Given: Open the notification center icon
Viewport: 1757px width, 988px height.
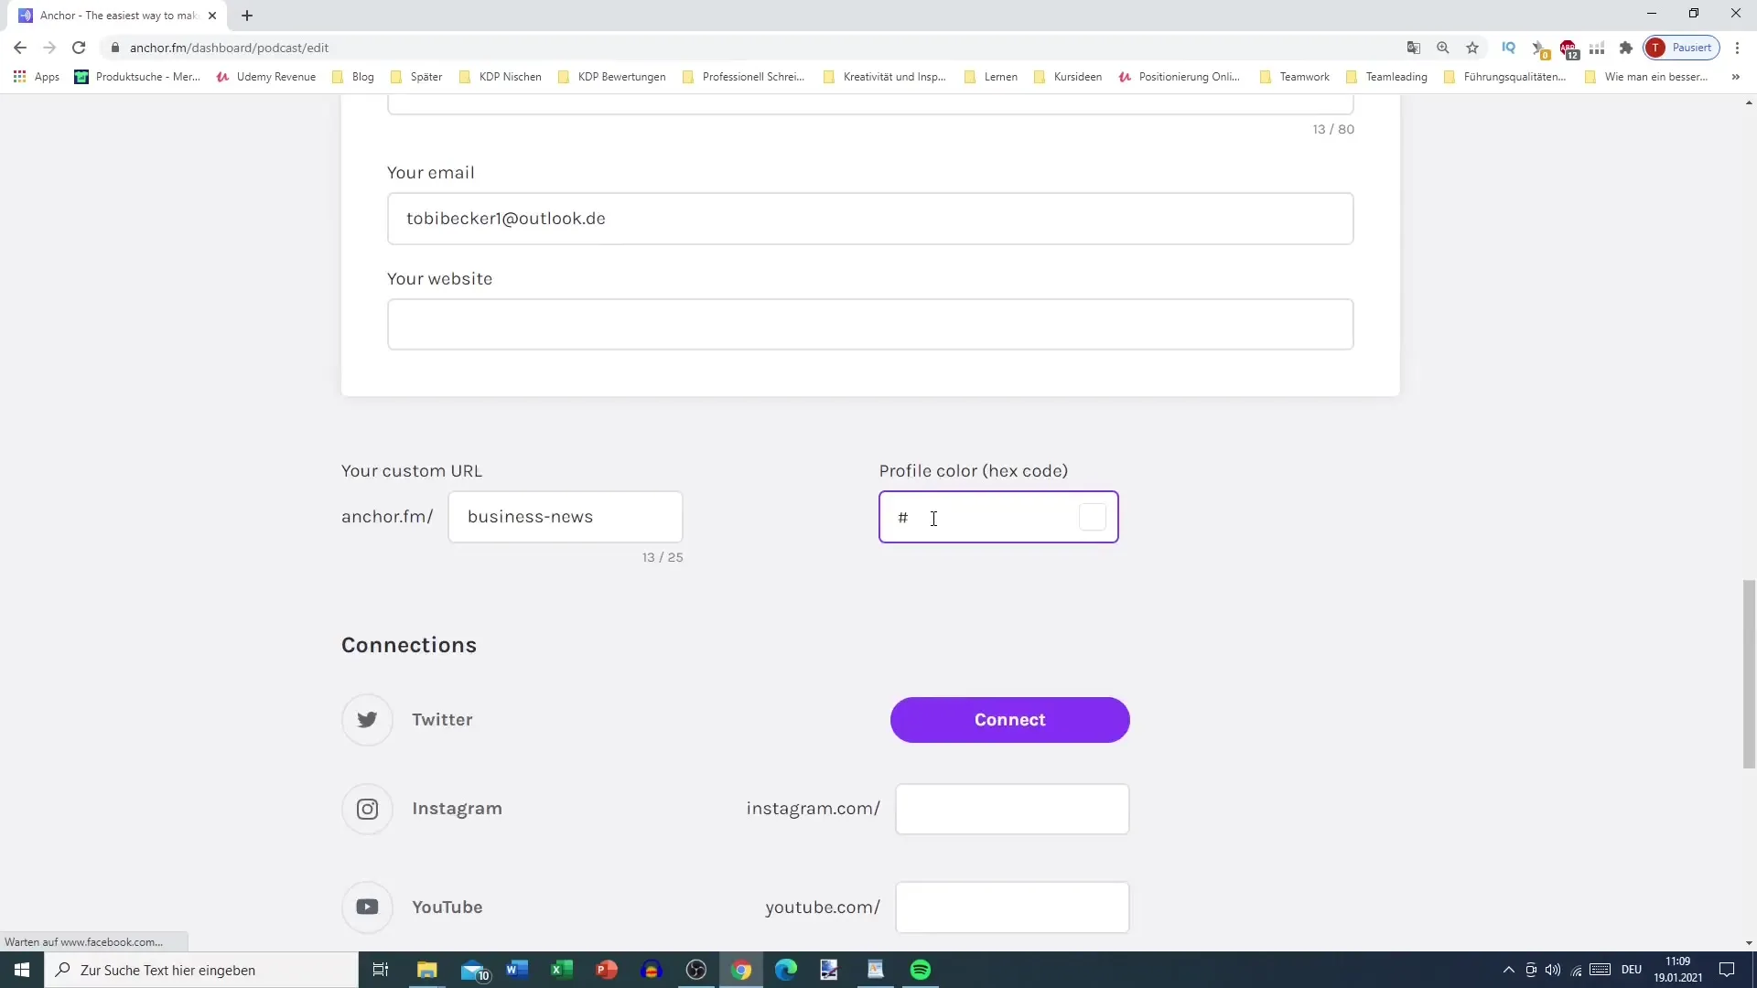Looking at the screenshot, I should click(1727, 970).
